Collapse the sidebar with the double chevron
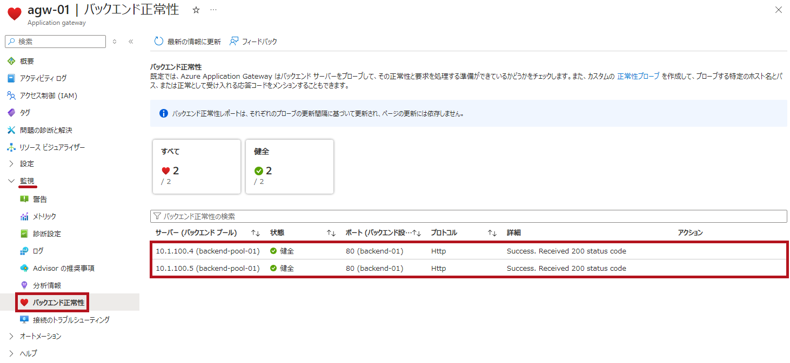The width and height of the screenshot is (790, 363). 131,42
